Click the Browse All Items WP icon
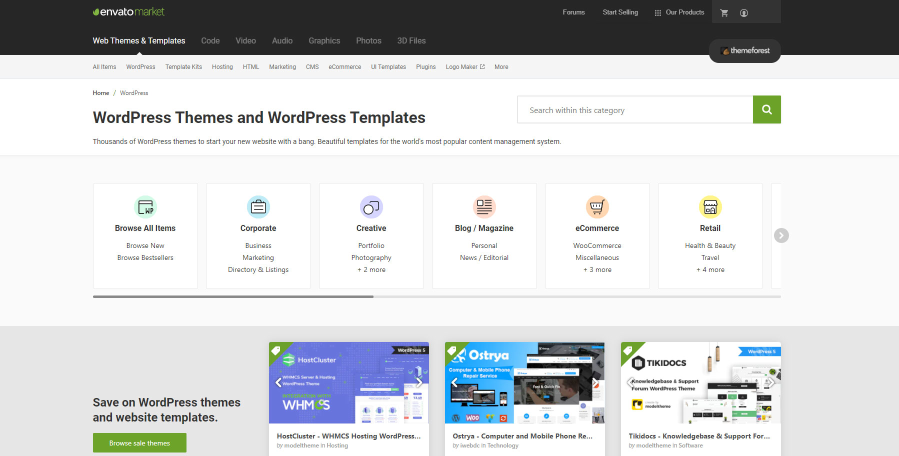The image size is (899, 456). [x=145, y=207]
